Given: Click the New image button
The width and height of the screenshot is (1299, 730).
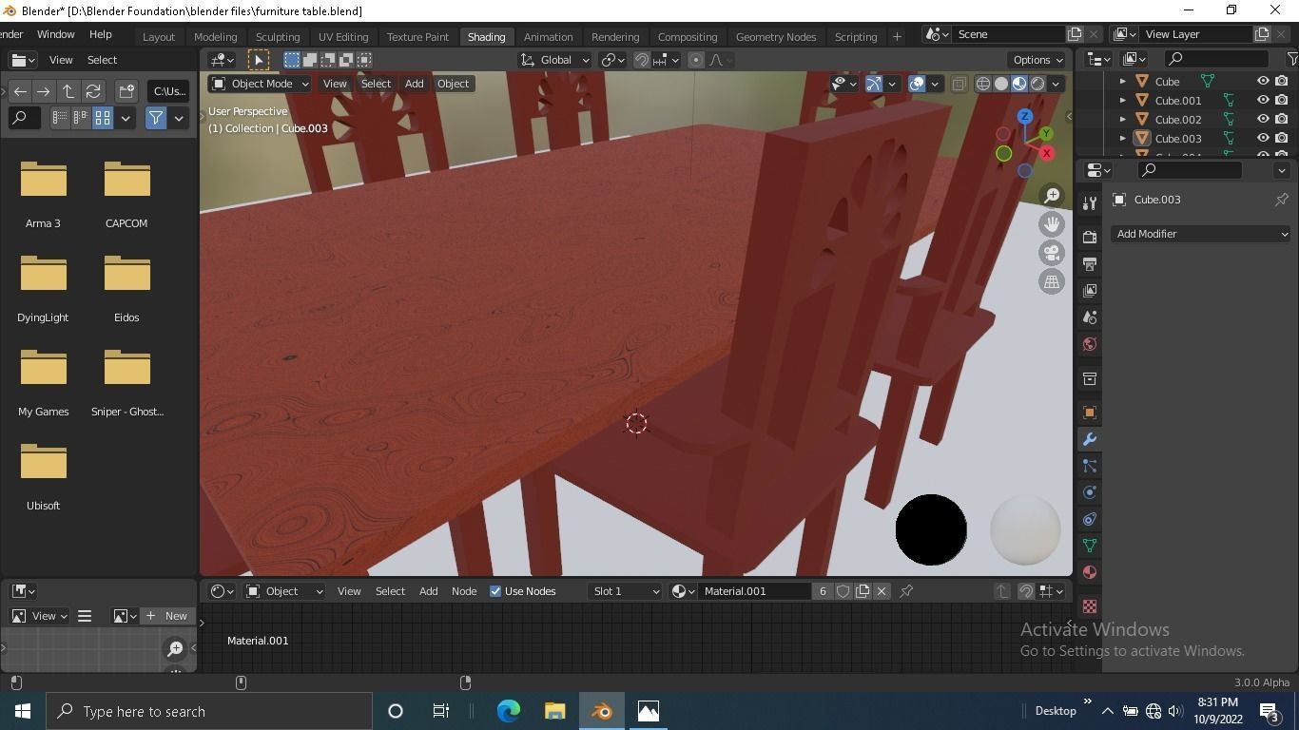Looking at the screenshot, I should click(166, 616).
